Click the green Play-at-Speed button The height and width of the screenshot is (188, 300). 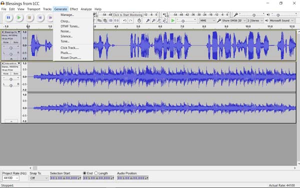pyautogui.click(x=173, y=20)
